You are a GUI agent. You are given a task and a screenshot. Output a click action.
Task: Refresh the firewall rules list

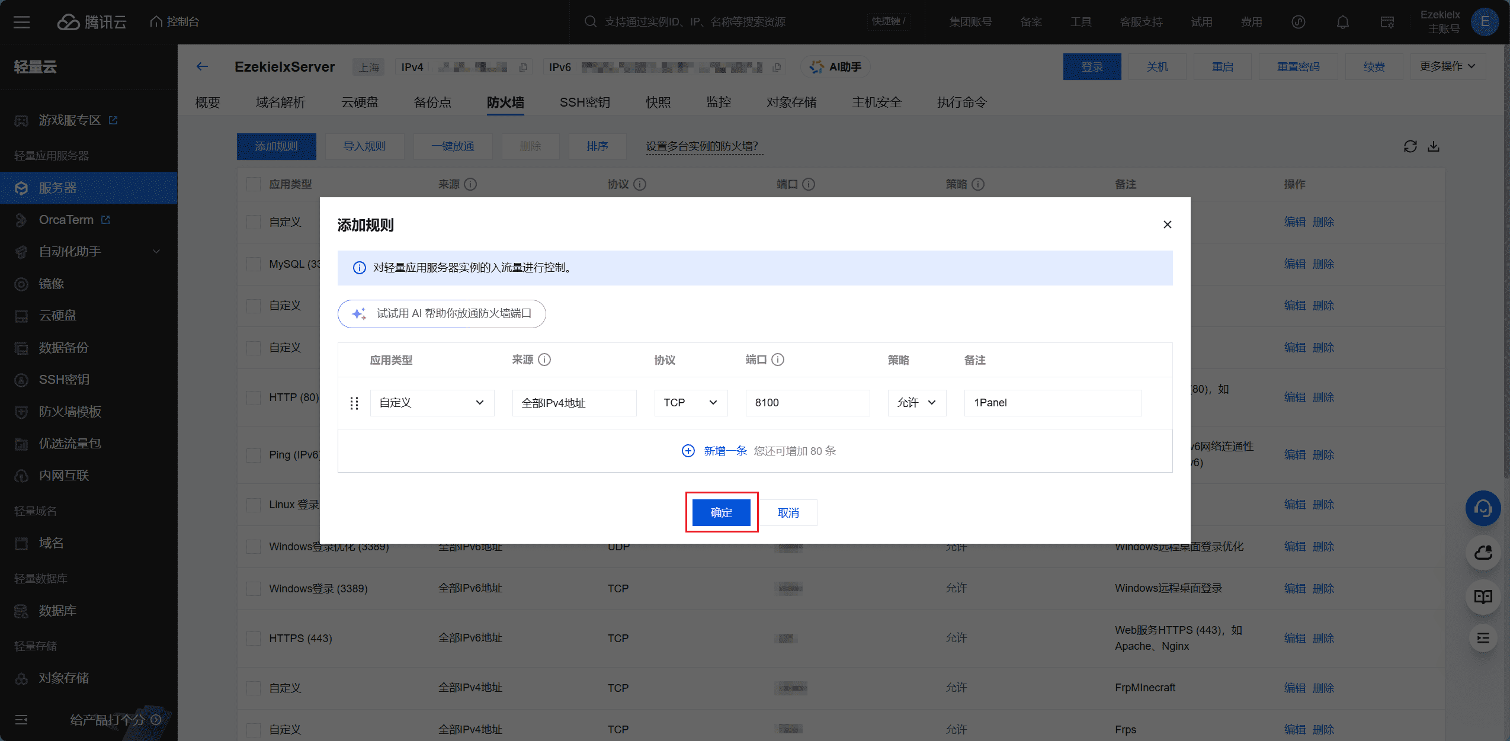(1410, 146)
